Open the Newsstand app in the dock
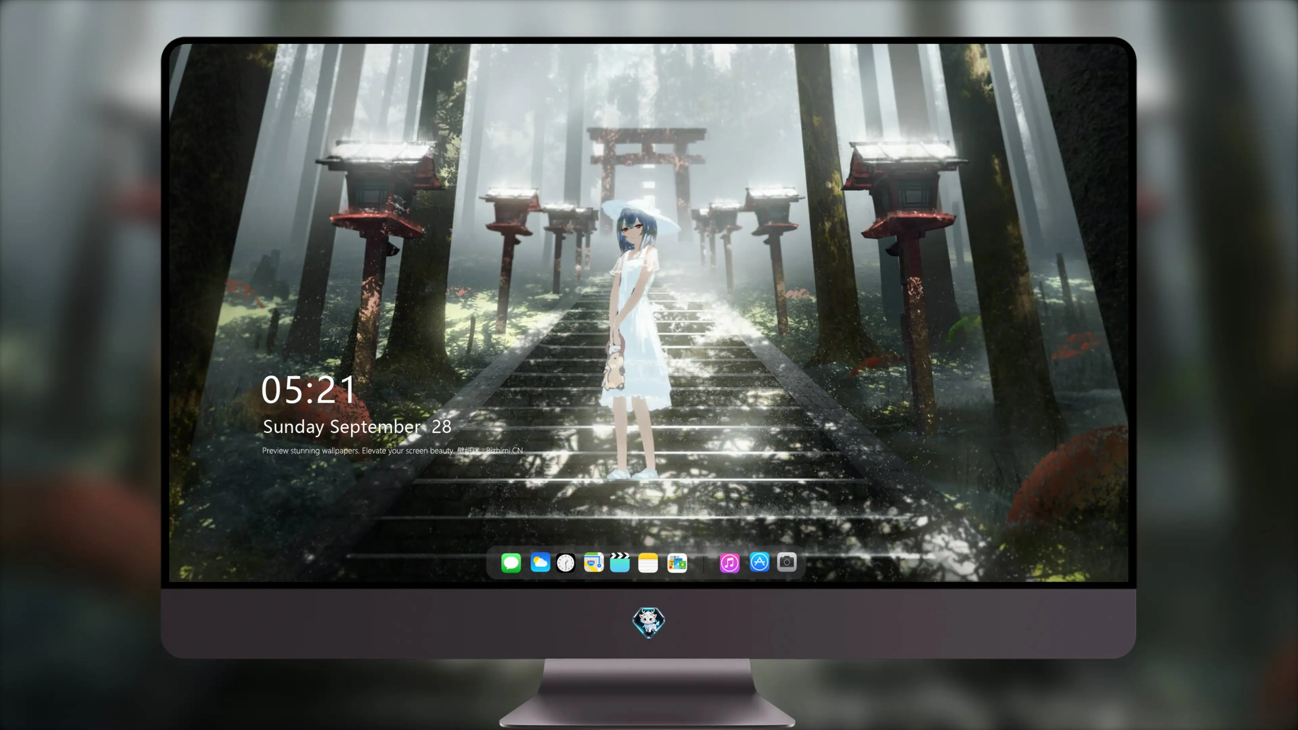The width and height of the screenshot is (1298, 730). point(677,563)
